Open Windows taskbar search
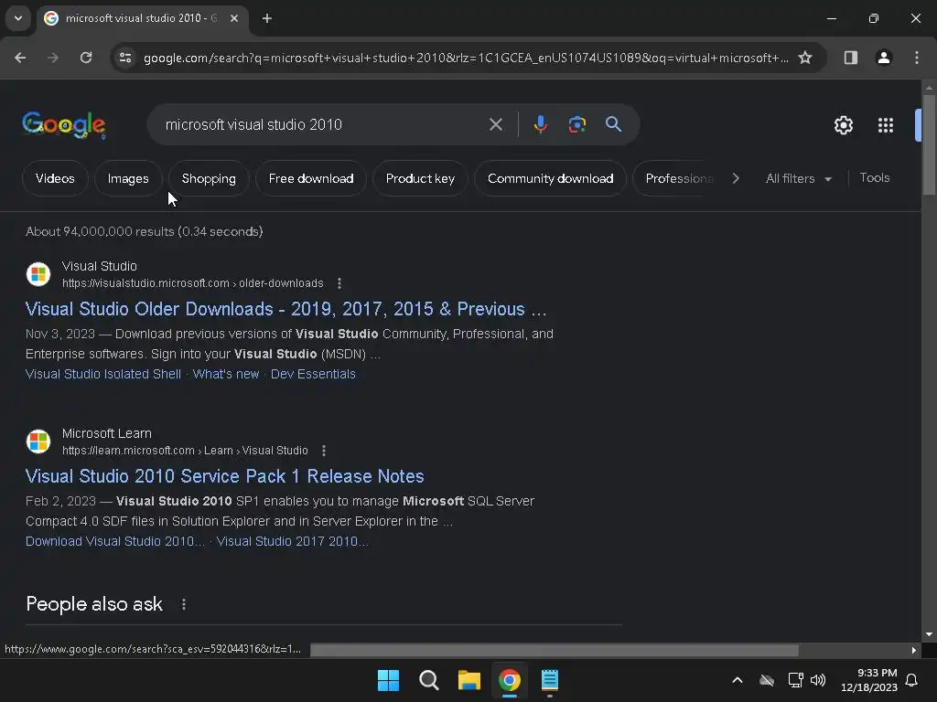The height and width of the screenshot is (702, 937). pos(429,680)
